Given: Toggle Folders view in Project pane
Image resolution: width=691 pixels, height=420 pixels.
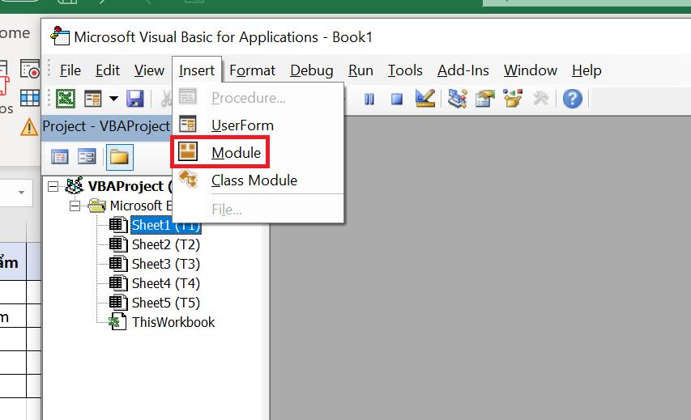Looking at the screenshot, I should (x=119, y=157).
